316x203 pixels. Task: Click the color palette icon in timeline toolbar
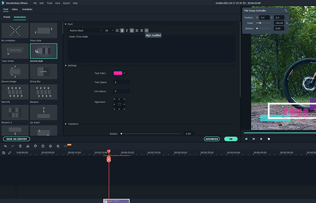tap(35, 146)
